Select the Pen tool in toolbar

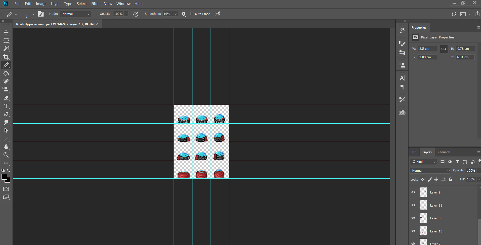6,114
